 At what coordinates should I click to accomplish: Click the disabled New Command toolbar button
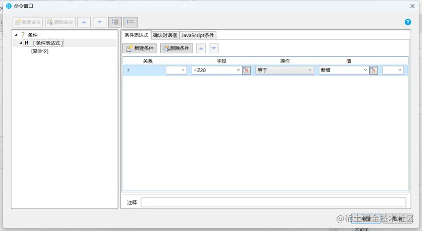click(x=28, y=22)
